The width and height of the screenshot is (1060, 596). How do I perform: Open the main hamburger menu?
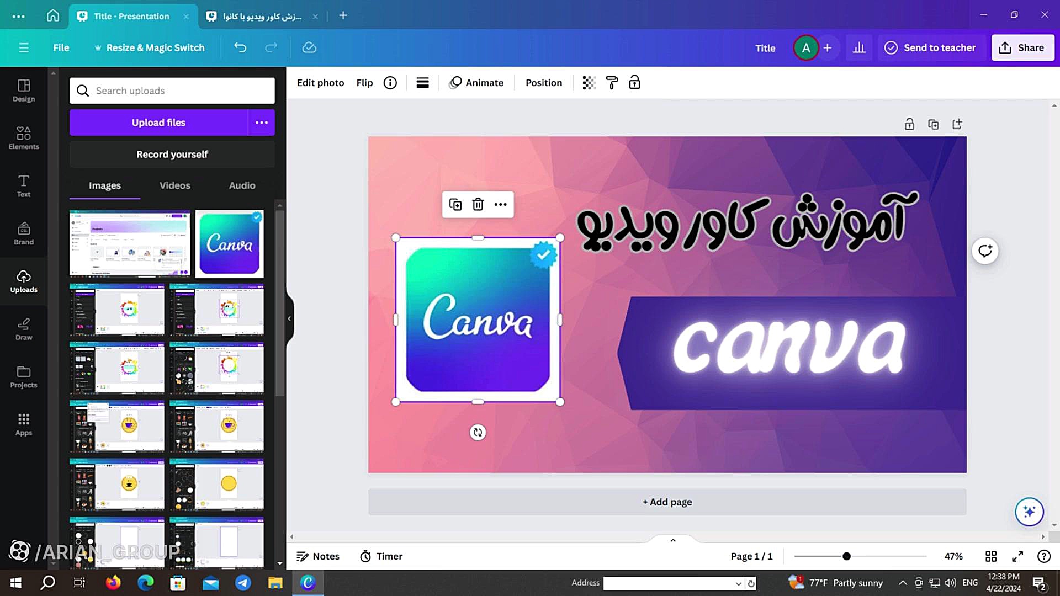pyautogui.click(x=24, y=47)
